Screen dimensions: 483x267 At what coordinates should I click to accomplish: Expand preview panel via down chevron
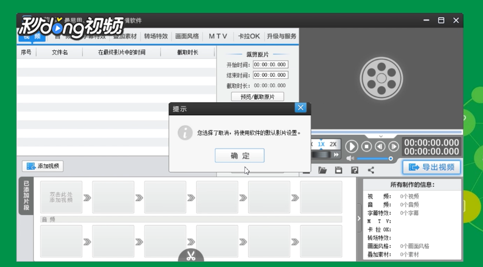pos(381,136)
